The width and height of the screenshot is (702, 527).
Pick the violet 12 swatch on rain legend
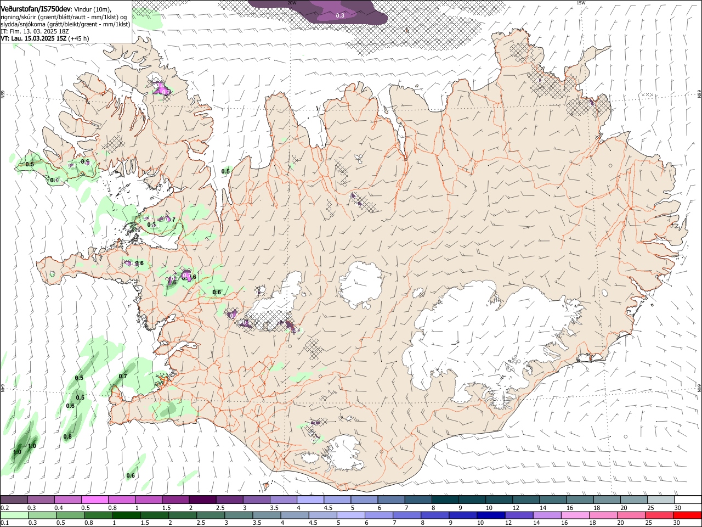519,515
